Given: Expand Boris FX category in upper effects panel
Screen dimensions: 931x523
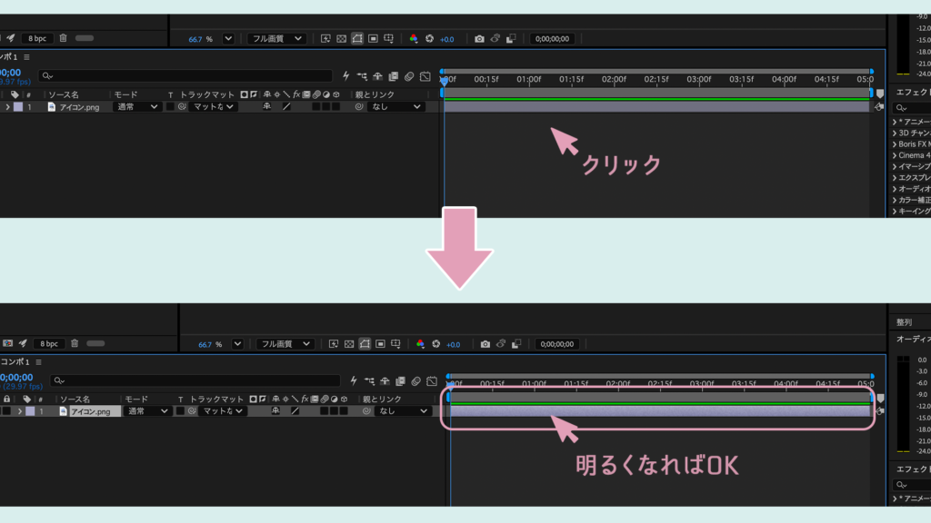Looking at the screenshot, I should (895, 144).
